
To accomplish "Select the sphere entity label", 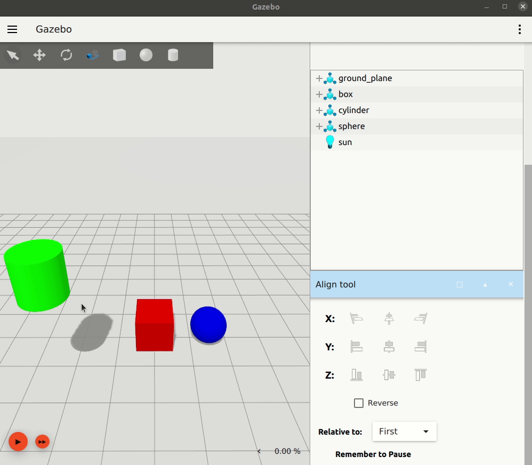I will [x=351, y=126].
